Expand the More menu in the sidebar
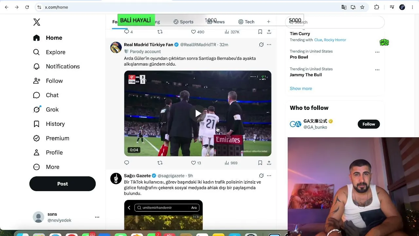The image size is (419, 236). pos(46,167)
